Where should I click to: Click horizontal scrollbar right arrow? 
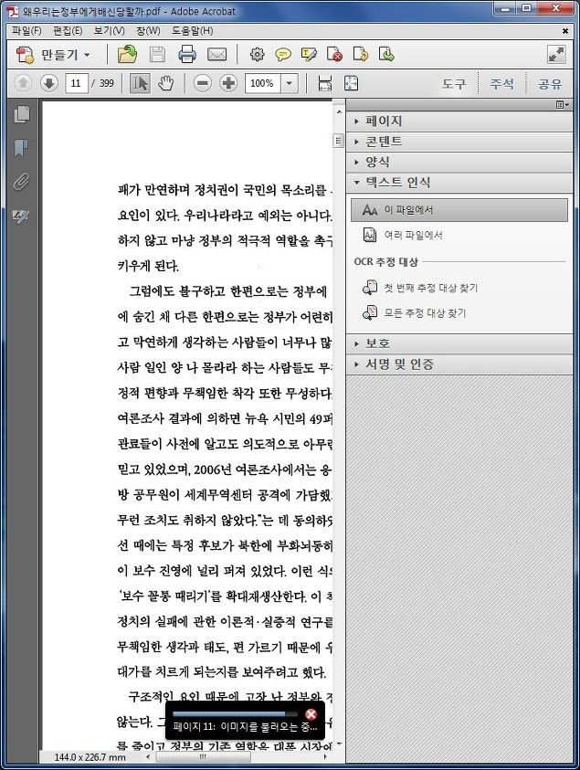(x=324, y=757)
